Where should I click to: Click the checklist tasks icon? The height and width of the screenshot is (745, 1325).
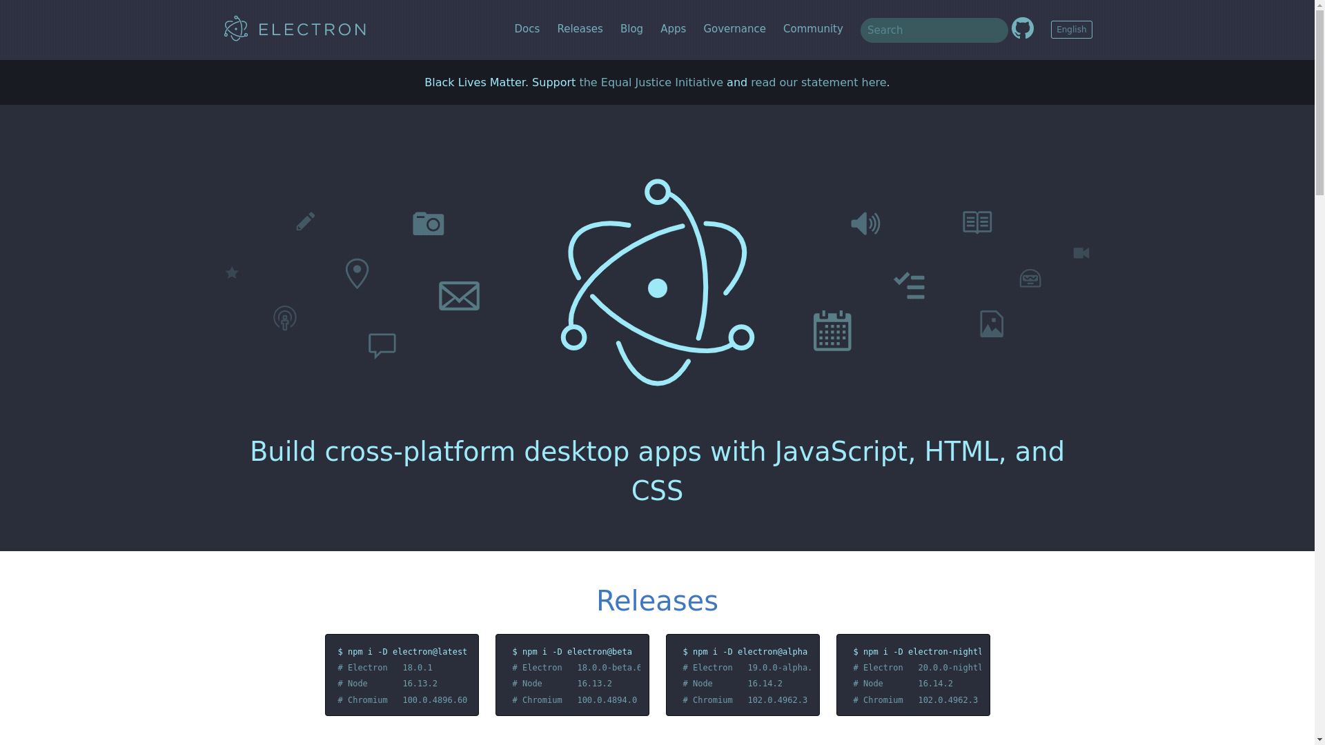909,286
